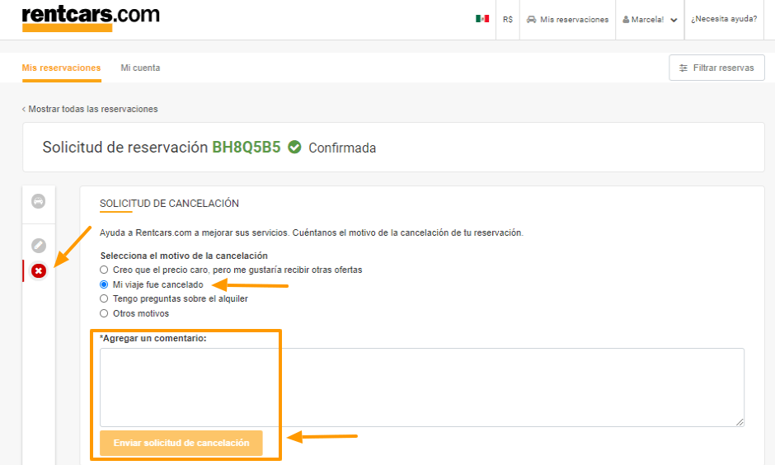Open the R$ currency selector
The image size is (775, 465).
point(508,19)
